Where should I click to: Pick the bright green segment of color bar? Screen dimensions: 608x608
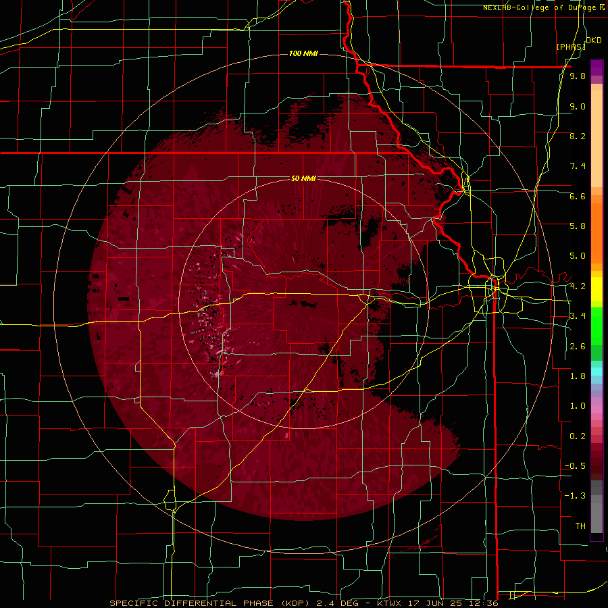click(x=597, y=326)
